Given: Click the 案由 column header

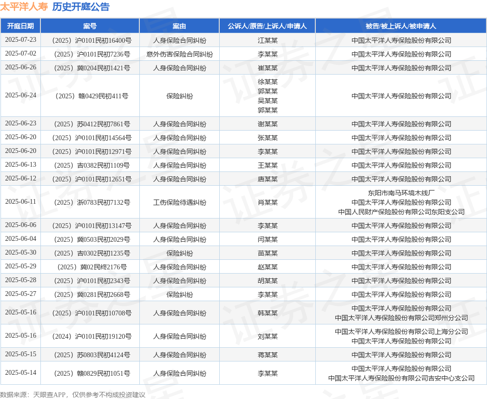Looking at the screenshot, I should [x=179, y=26].
